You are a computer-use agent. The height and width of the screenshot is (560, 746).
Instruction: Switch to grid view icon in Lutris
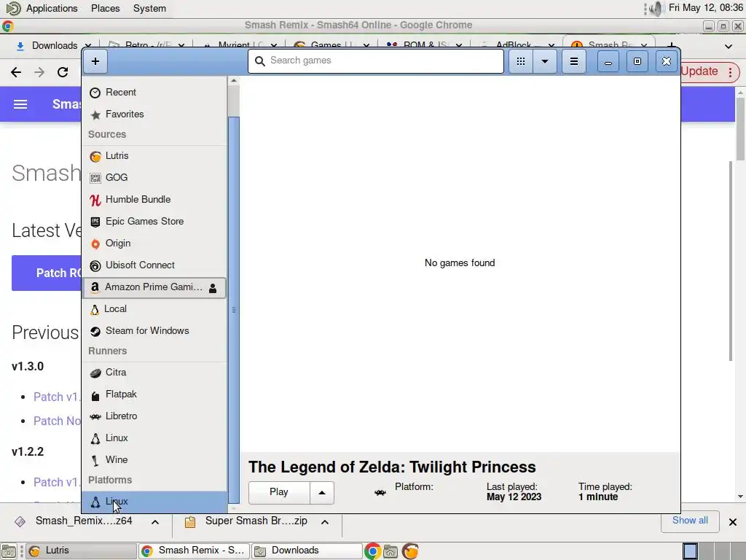521,61
